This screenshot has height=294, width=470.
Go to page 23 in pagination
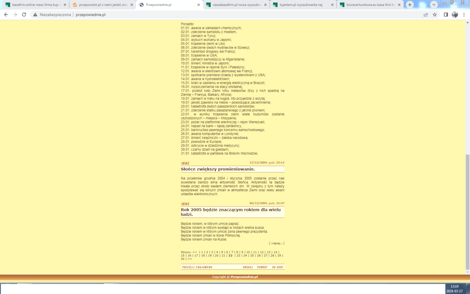point(238,255)
